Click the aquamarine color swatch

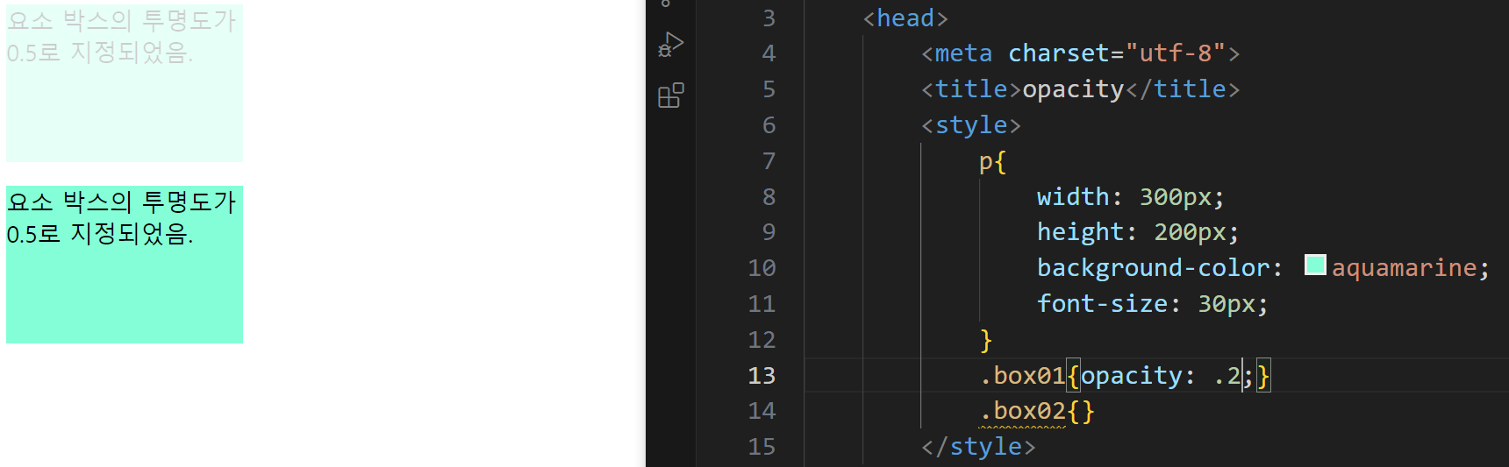pos(1315,265)
